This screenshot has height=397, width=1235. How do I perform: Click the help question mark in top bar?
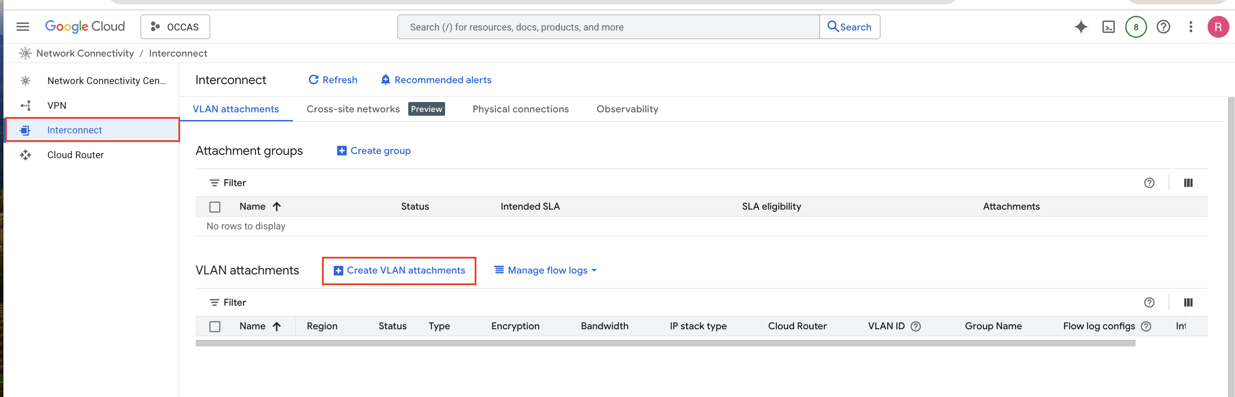(x=1163, y=27)
